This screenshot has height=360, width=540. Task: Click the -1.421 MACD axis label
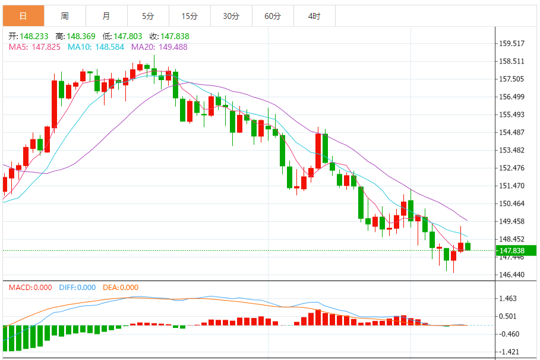(x=509, y=352)
